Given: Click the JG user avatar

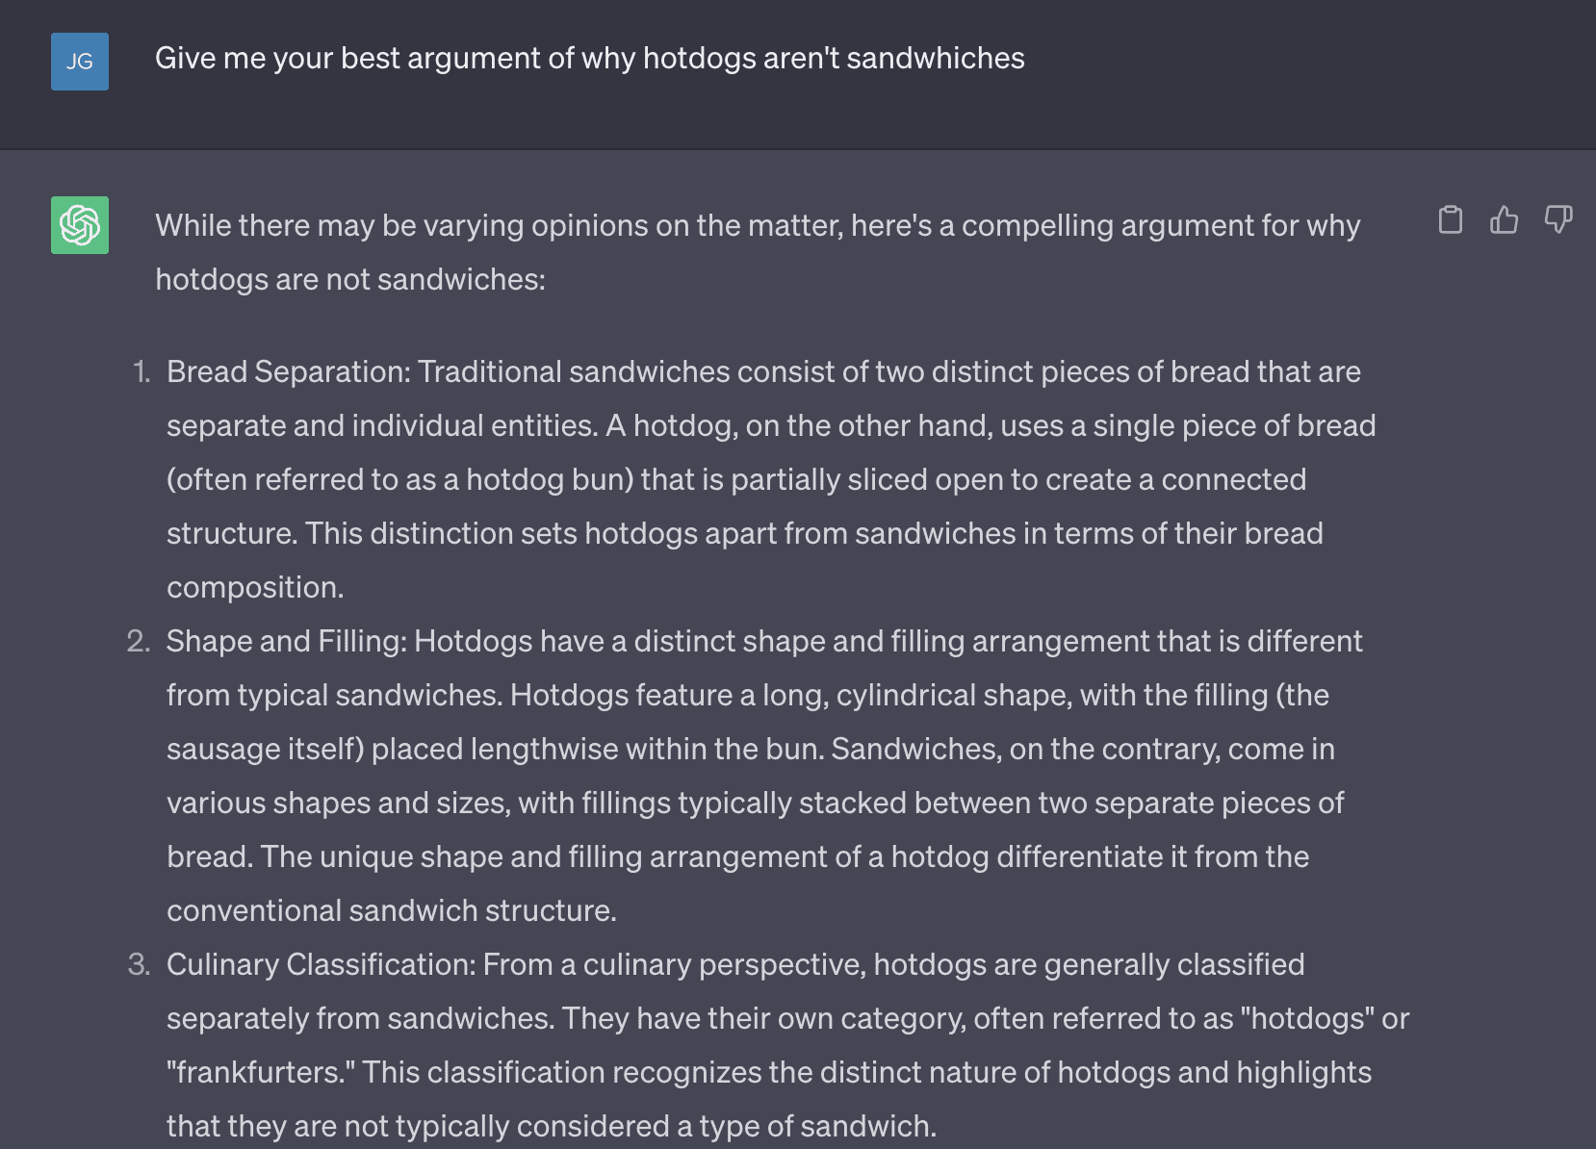Looking at the screenshot, I should [x=80, y=62].
